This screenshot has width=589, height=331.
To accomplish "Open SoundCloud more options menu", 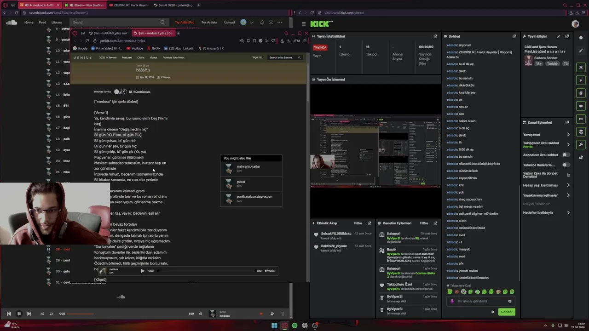I will pos(280,22).
